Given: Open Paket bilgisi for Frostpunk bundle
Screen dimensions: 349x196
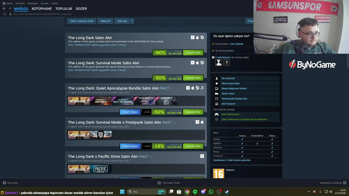Looking at the screenshot, I should (x=130, y=146).
